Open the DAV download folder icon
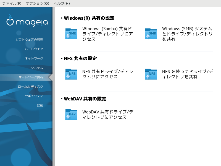This screenshot has height=166, width=221. click(x=71, y=115)
